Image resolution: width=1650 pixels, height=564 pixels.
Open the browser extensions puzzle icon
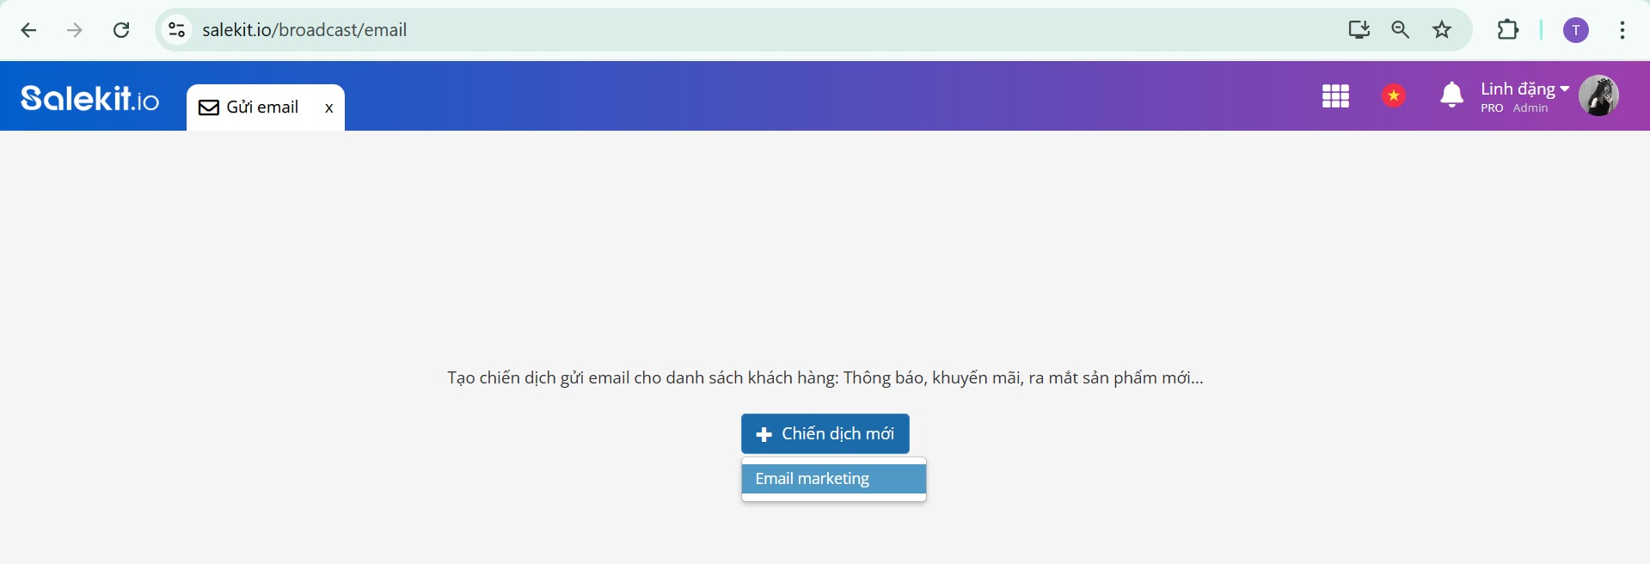click(x=1508, y=30)
